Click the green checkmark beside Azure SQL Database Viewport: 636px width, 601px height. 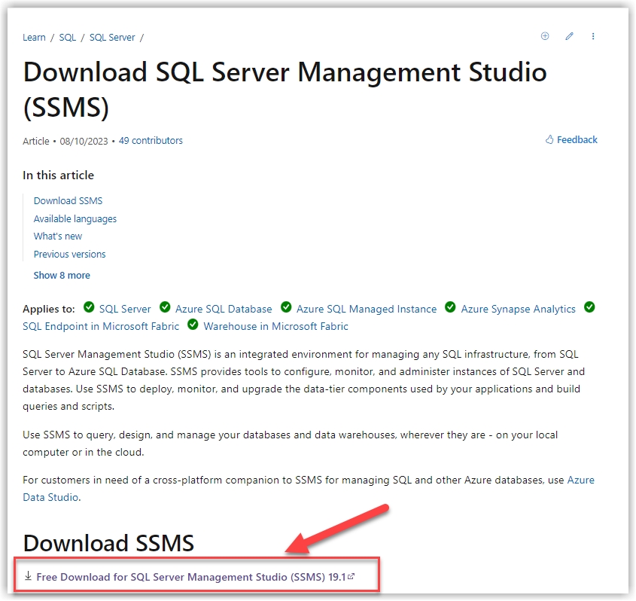(x=165, y=307)
